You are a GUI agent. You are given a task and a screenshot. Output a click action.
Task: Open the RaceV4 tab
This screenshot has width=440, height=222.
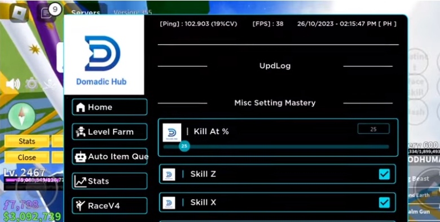(109, 206)
